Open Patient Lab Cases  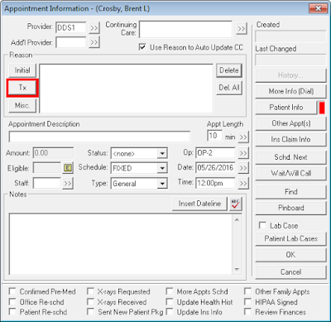pyautogui.click(x=290, y=238)
